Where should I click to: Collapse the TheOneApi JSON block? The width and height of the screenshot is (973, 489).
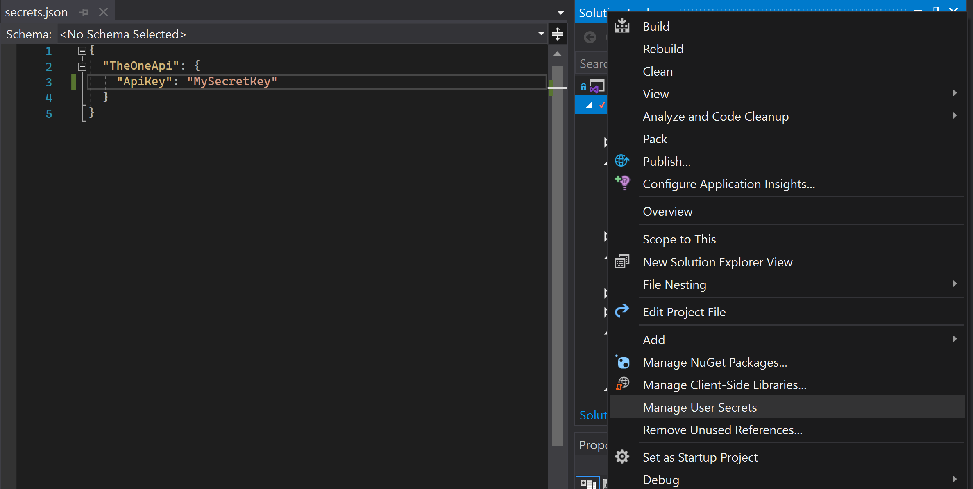82,66
